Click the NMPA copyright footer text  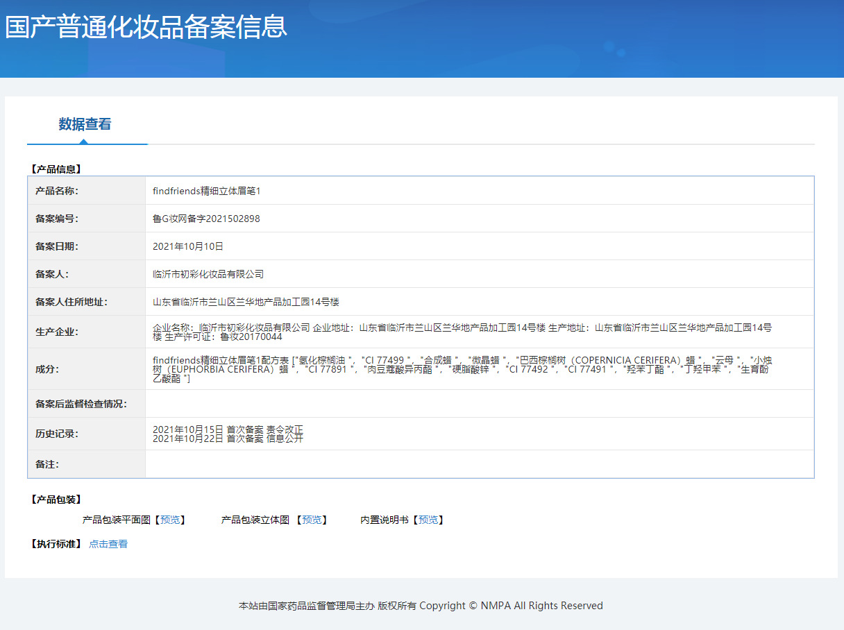421,606
